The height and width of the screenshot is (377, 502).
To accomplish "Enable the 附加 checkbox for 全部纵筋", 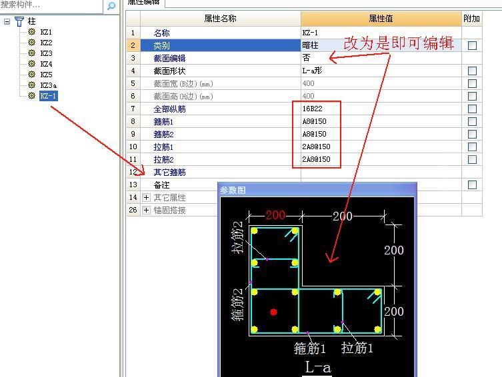I will tap(472, 109).
